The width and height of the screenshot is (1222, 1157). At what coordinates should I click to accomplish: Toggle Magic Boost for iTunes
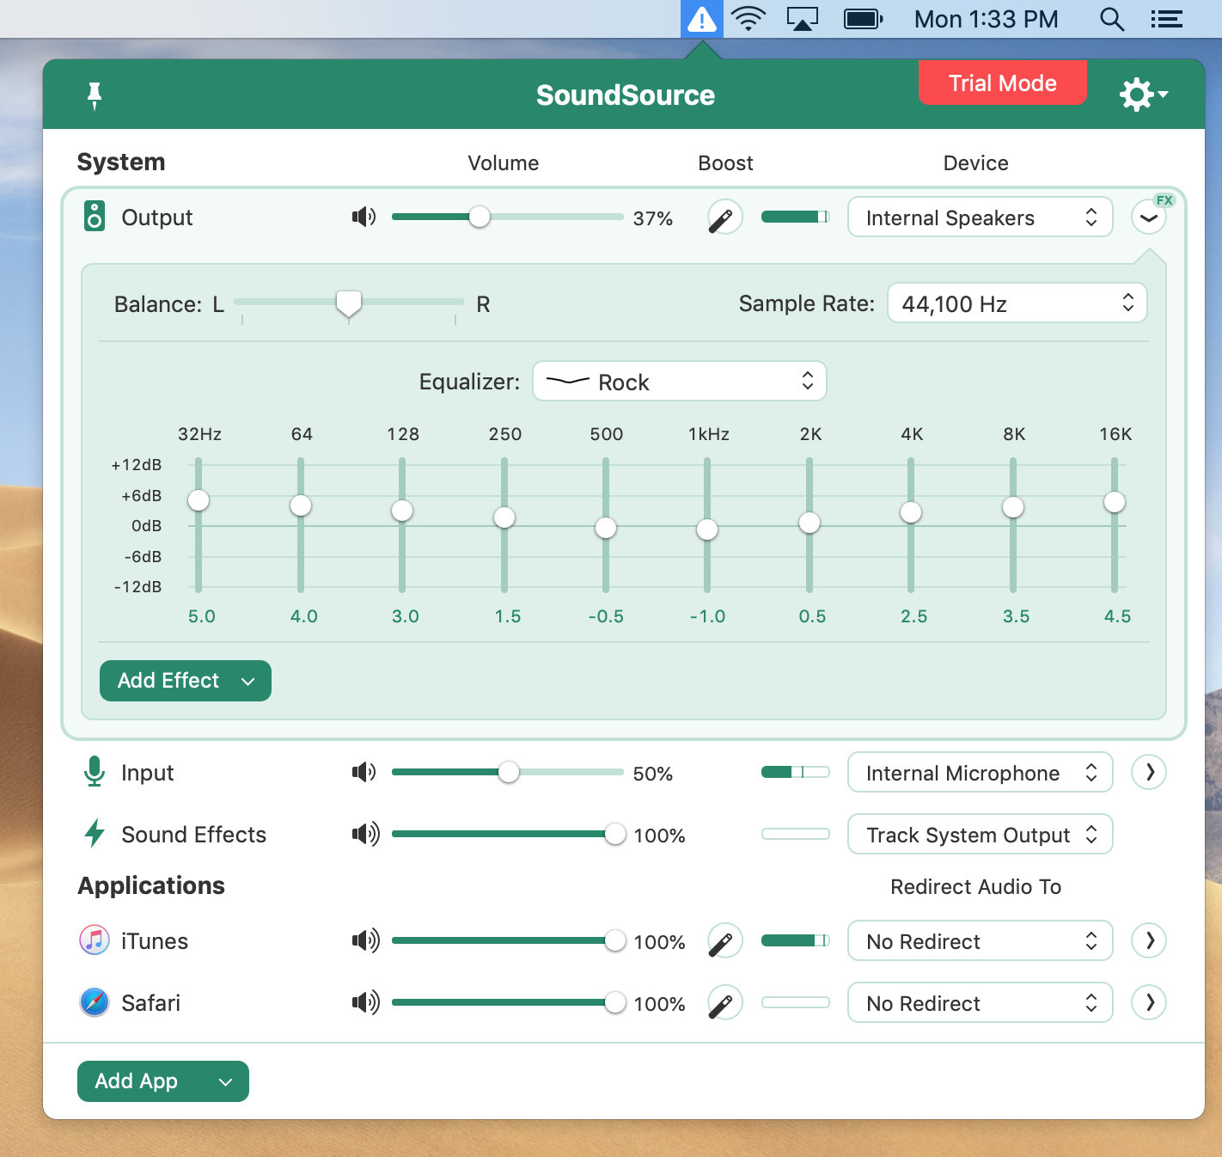tap(725, 940)
